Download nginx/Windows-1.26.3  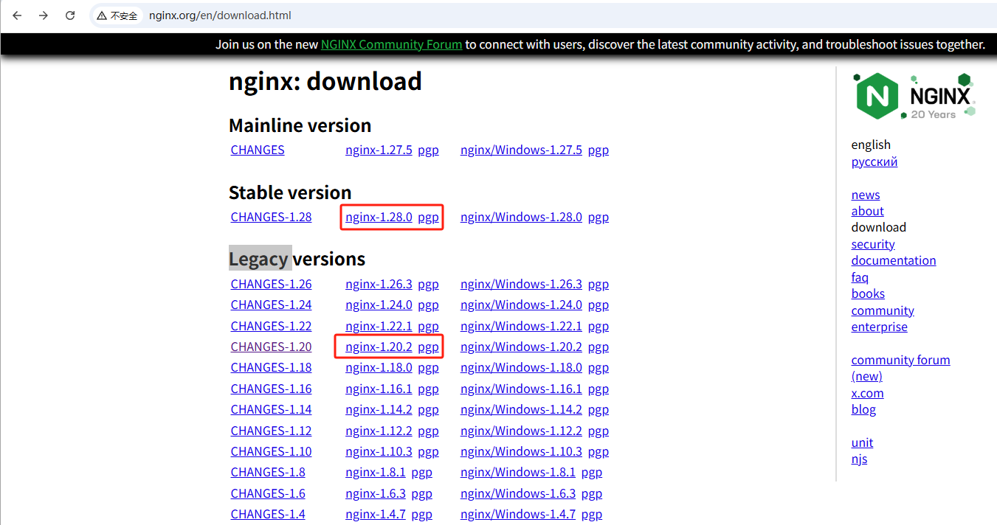(521, 284)
